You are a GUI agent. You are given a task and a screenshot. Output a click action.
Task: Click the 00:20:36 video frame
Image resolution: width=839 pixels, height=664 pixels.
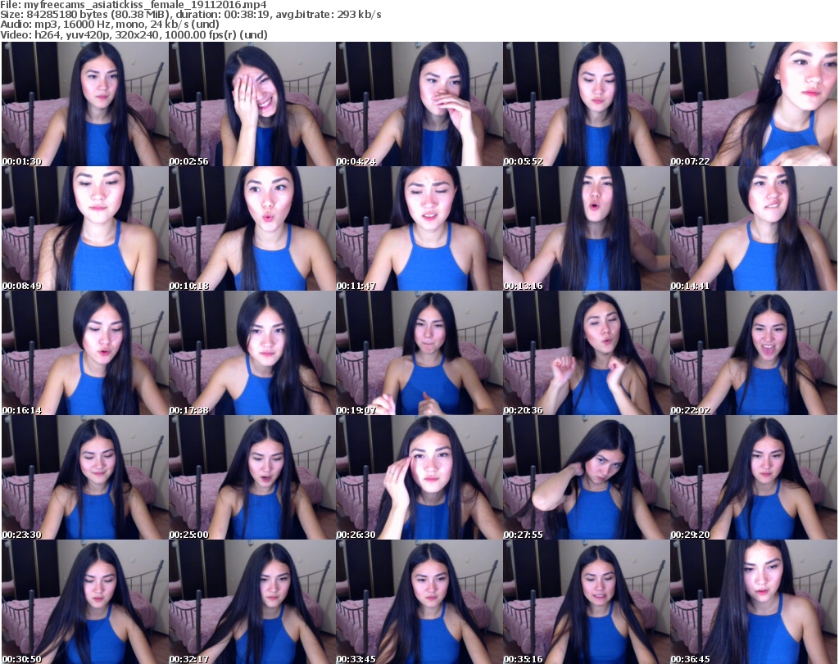click(x=586, y=353)
